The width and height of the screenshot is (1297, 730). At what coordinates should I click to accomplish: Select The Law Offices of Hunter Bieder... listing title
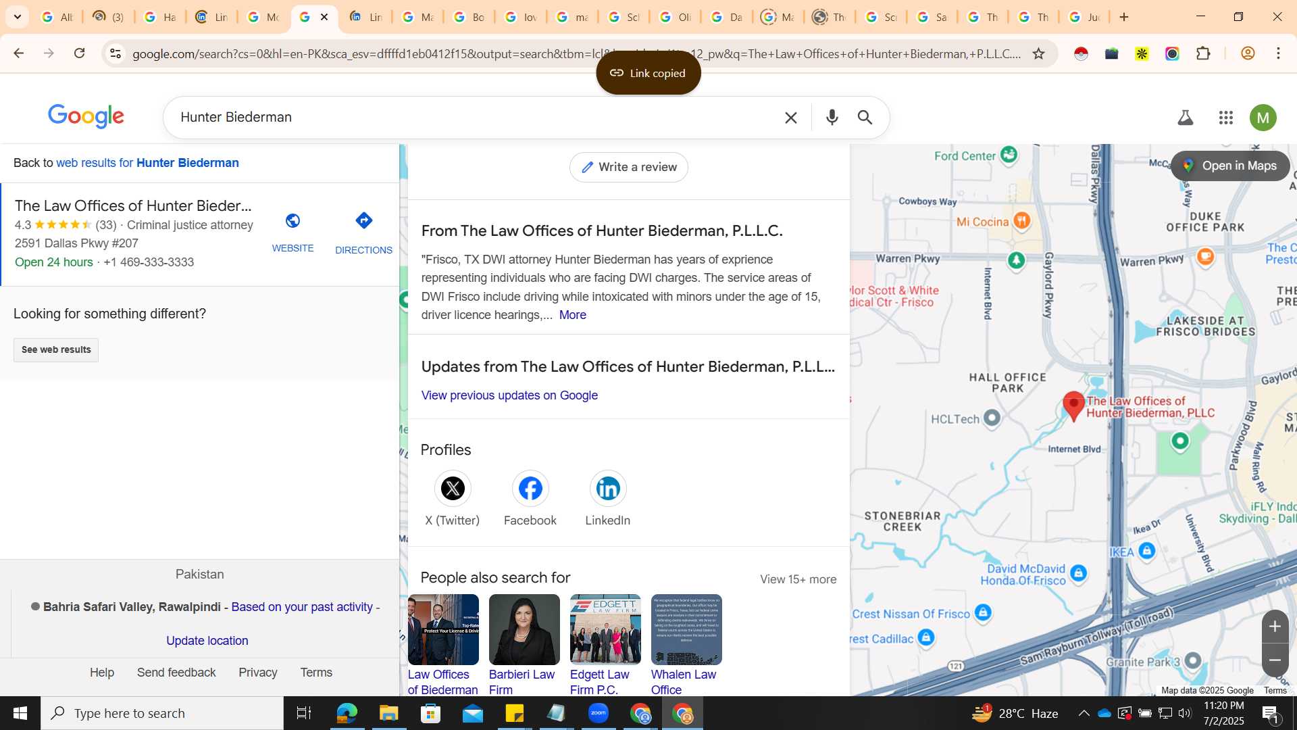click(133, 205)
